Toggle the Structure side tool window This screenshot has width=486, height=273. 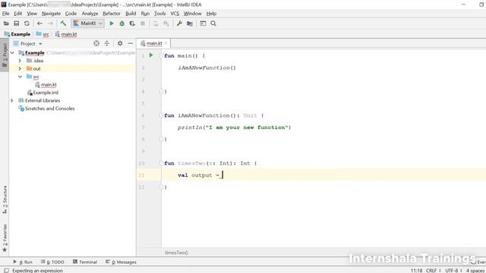pyautogui.click(x=5, y=199)
